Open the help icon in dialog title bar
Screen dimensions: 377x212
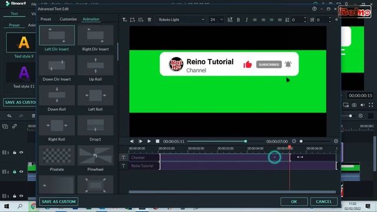pos(314,9)
